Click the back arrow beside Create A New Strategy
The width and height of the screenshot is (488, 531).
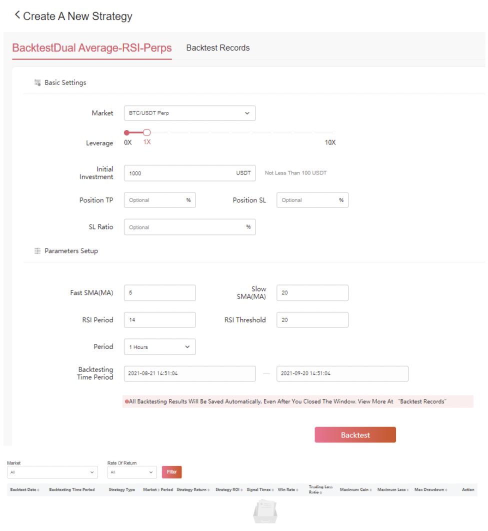pos(17,15)
